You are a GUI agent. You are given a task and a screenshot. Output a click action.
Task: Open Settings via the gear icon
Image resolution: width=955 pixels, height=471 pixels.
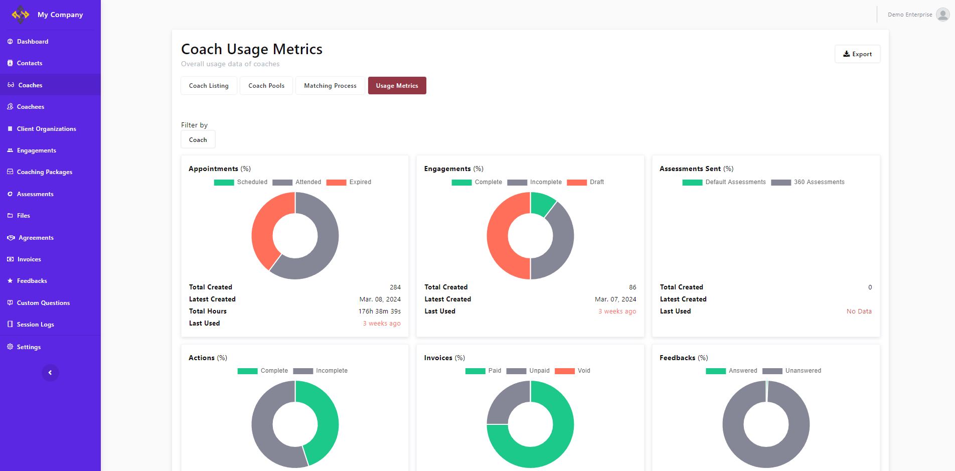[x=10, y=347]
